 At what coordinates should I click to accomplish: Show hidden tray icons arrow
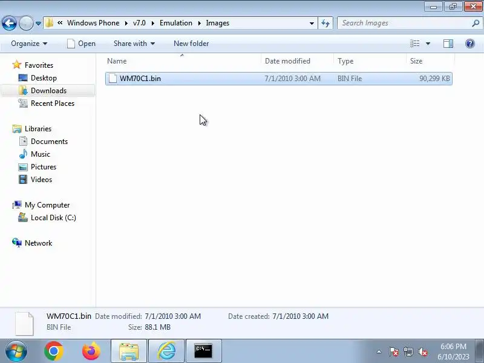coord(379,352)
